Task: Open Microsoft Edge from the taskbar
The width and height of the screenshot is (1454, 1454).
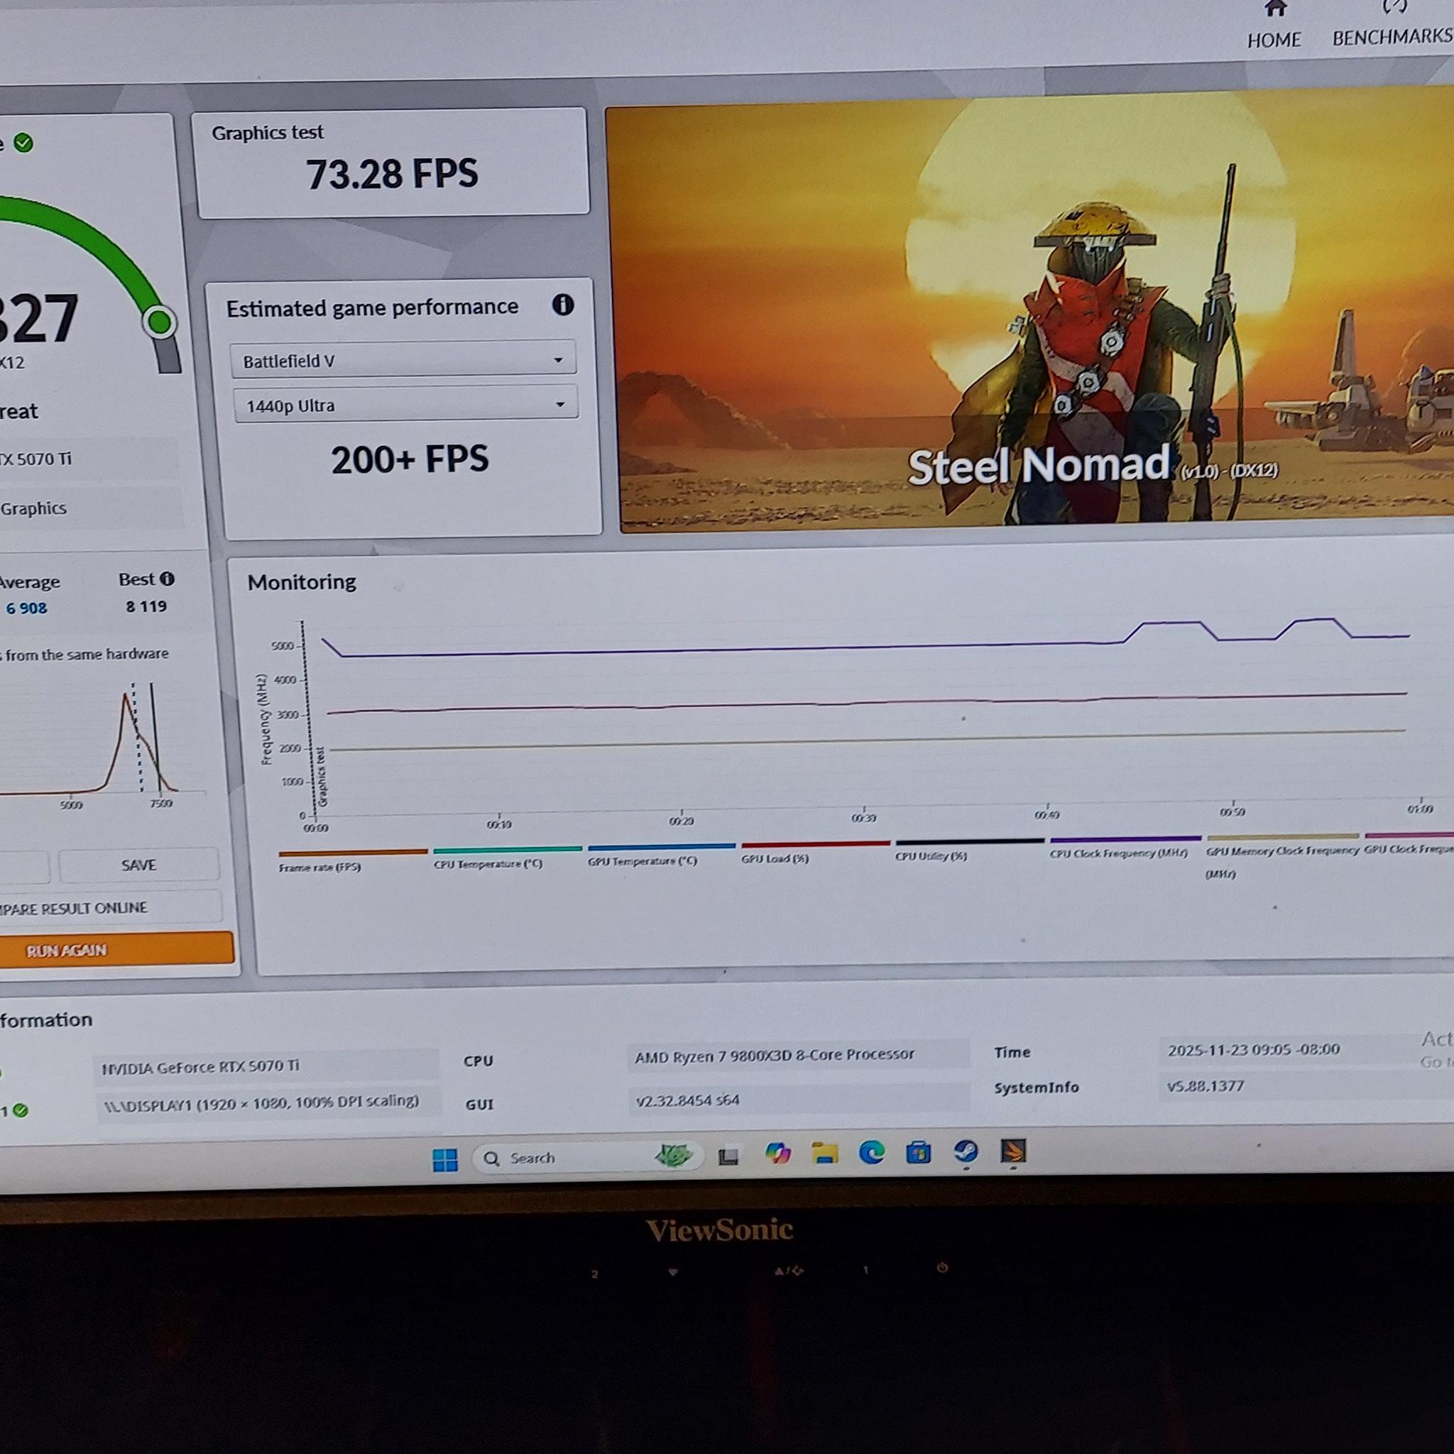Action: tap(872, 1152)
